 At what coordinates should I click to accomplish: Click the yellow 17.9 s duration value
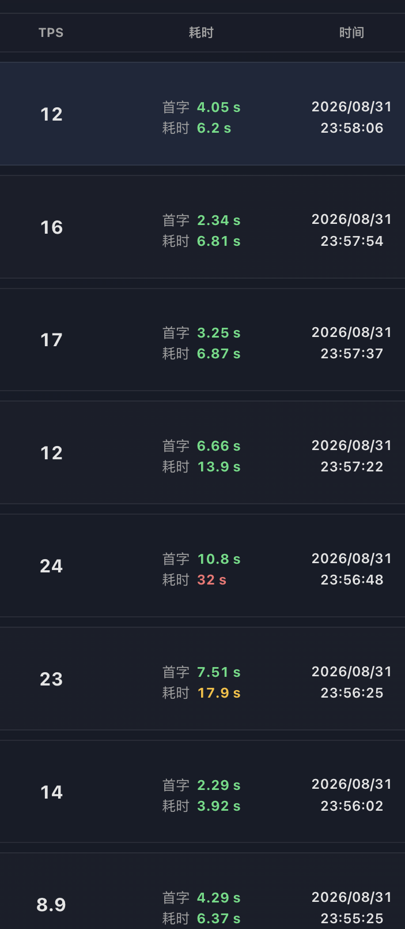click(218, 693)
